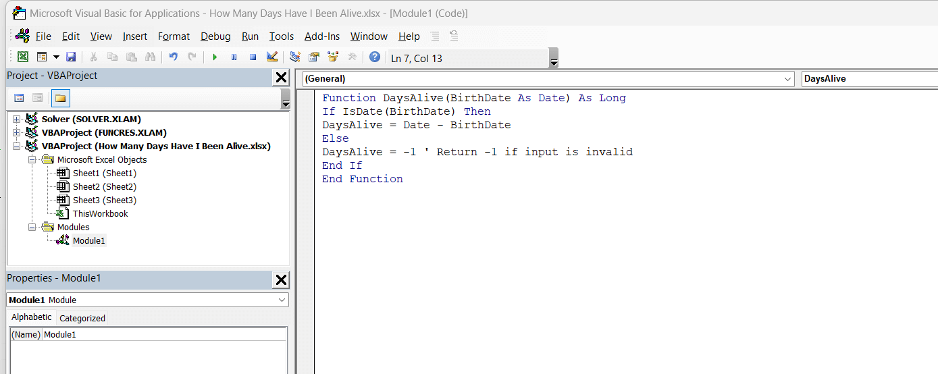Open Visual Basic Help question mark icon
The image size is (938, 374).
coord(375,57)
